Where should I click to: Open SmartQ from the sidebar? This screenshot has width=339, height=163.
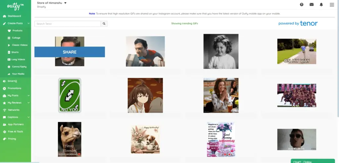[x=12, y=81]
